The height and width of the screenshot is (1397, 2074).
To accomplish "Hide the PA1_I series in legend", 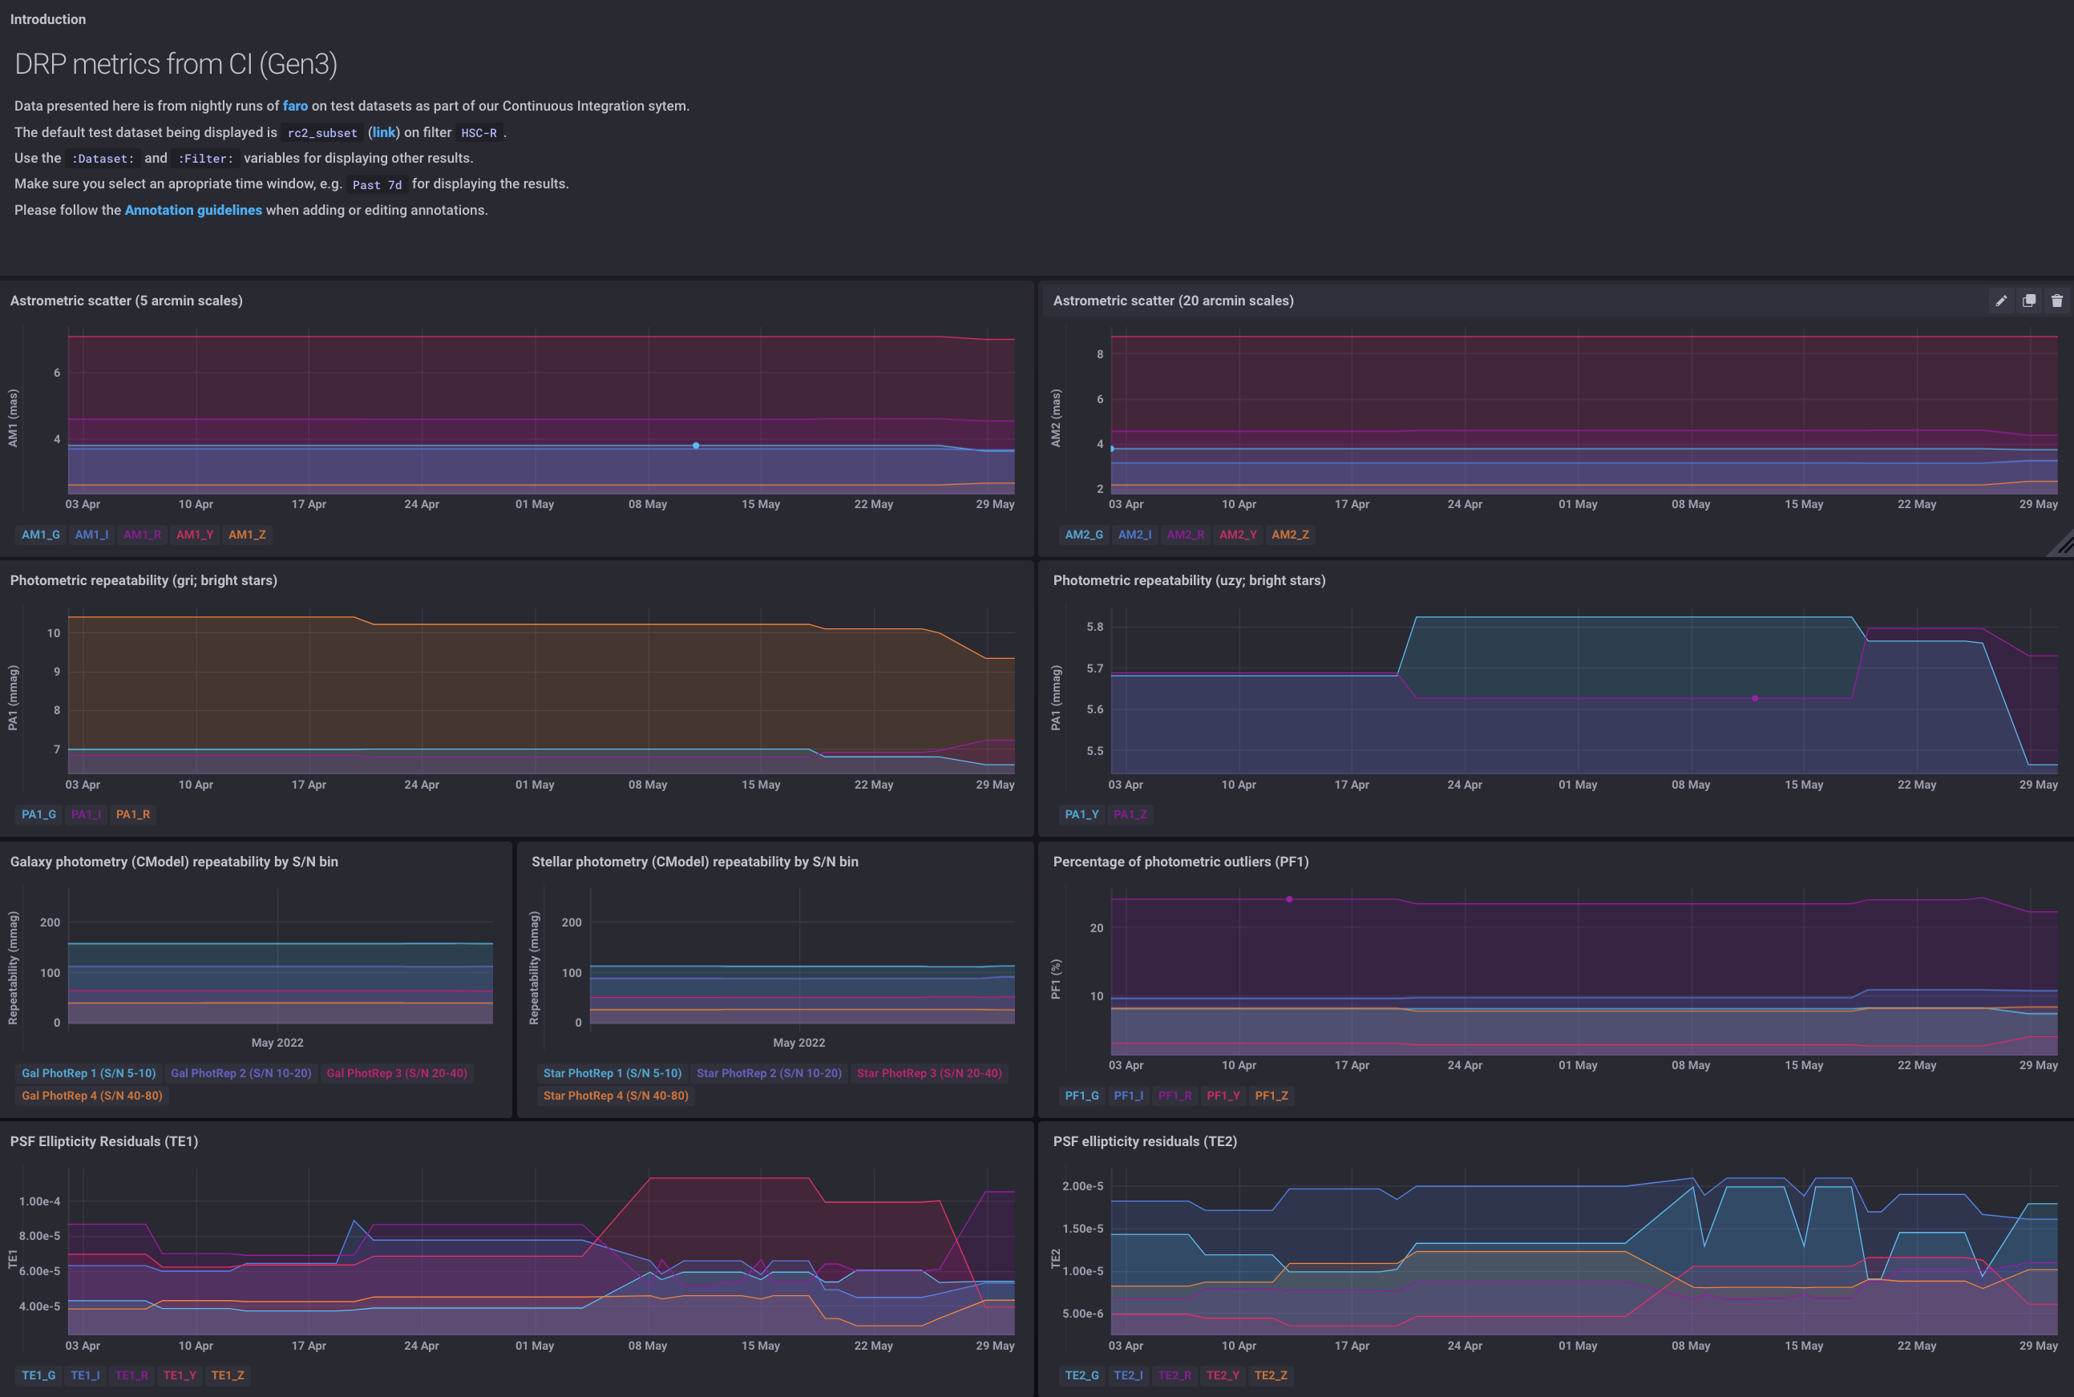I will click(87, 814).
